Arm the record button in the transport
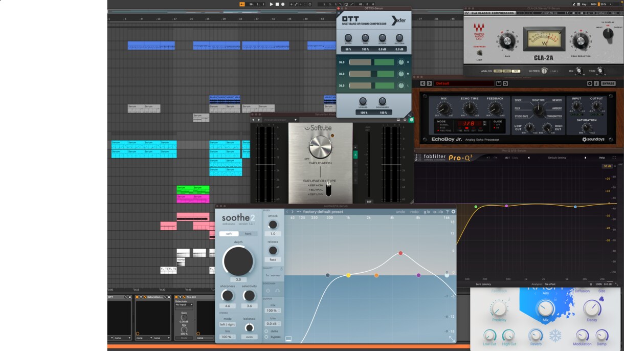 point(283,4)
